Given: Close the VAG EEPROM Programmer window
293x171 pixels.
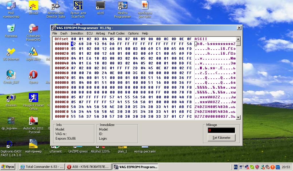Looking at the screenshot, I should (x=239, y=28).
